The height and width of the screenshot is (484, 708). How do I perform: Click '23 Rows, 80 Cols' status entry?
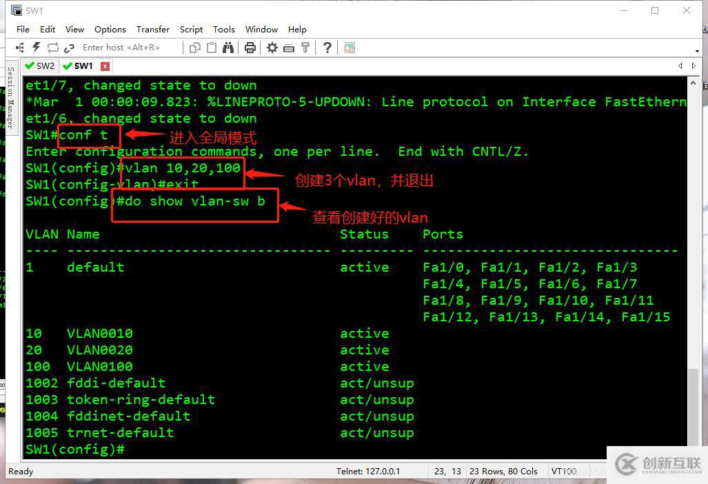(x=503, y=472)
